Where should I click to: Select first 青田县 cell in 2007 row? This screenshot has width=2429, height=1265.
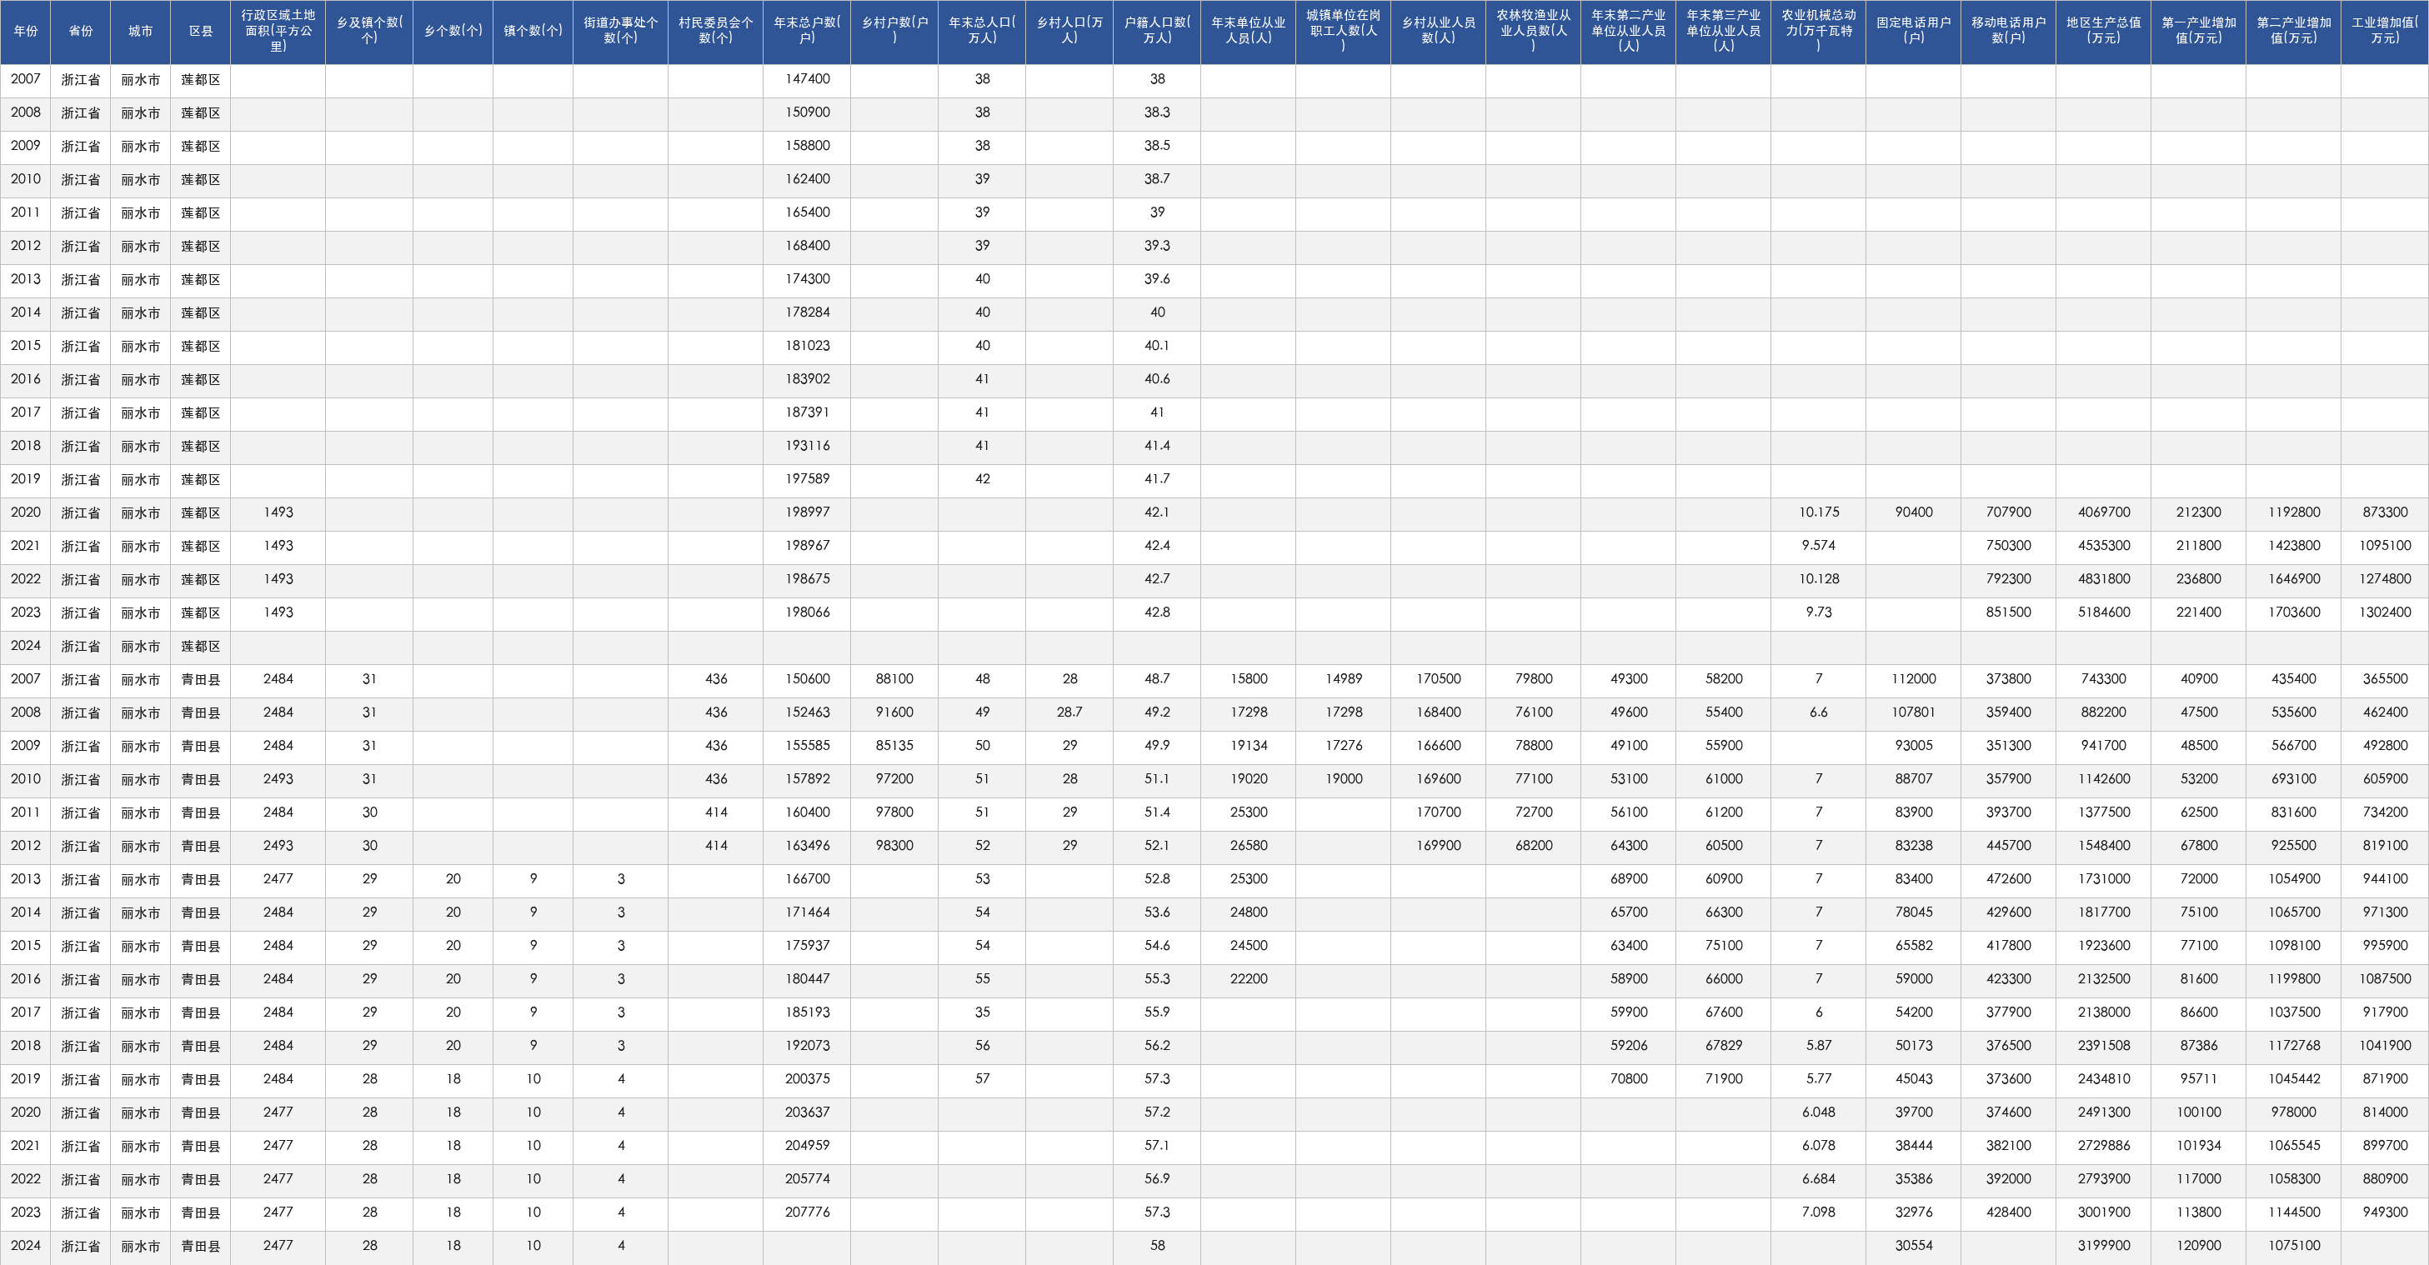pos(201,680)
